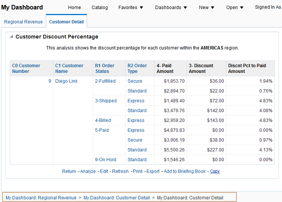Click the Analyze link
Image resolution: width=282 pixels, height=202 pixels.
tap(88, 171)
